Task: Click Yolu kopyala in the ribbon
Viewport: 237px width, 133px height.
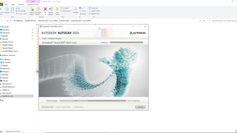Action: click(21, 11)
